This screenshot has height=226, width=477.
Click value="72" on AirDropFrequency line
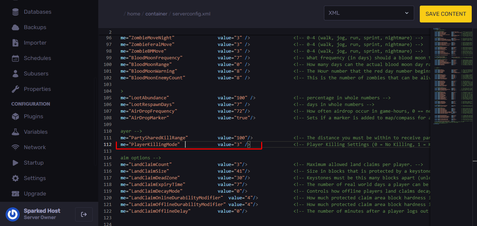231,111
